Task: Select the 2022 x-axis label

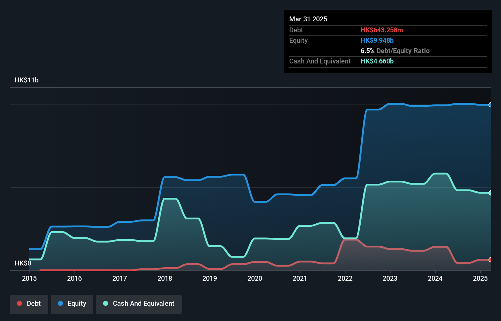Action: click(x=345, y=278)
